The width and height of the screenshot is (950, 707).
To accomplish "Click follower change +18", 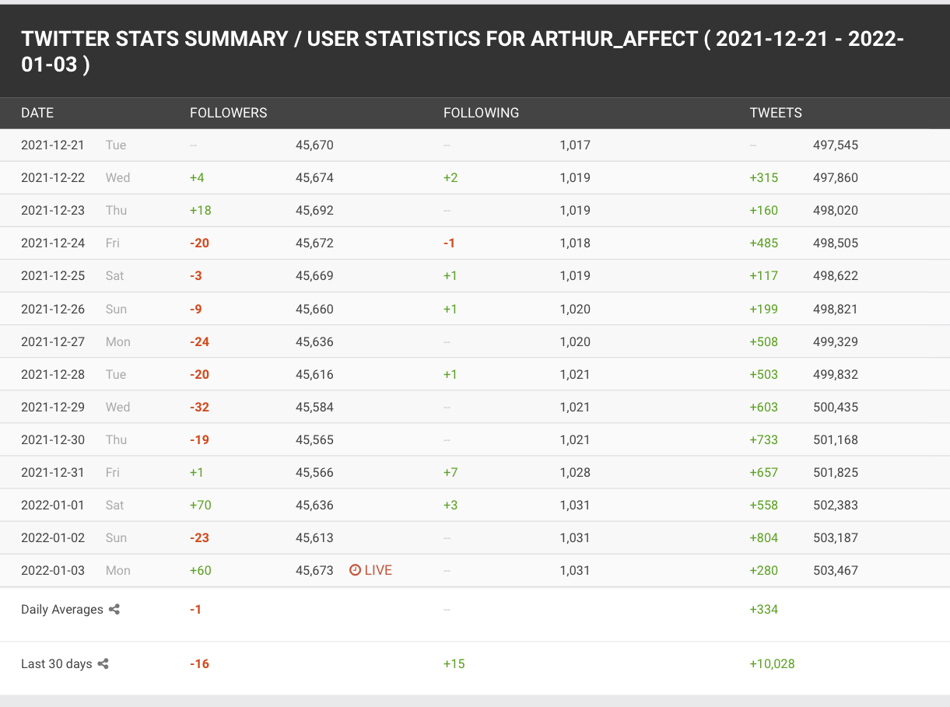I will 201,210.
